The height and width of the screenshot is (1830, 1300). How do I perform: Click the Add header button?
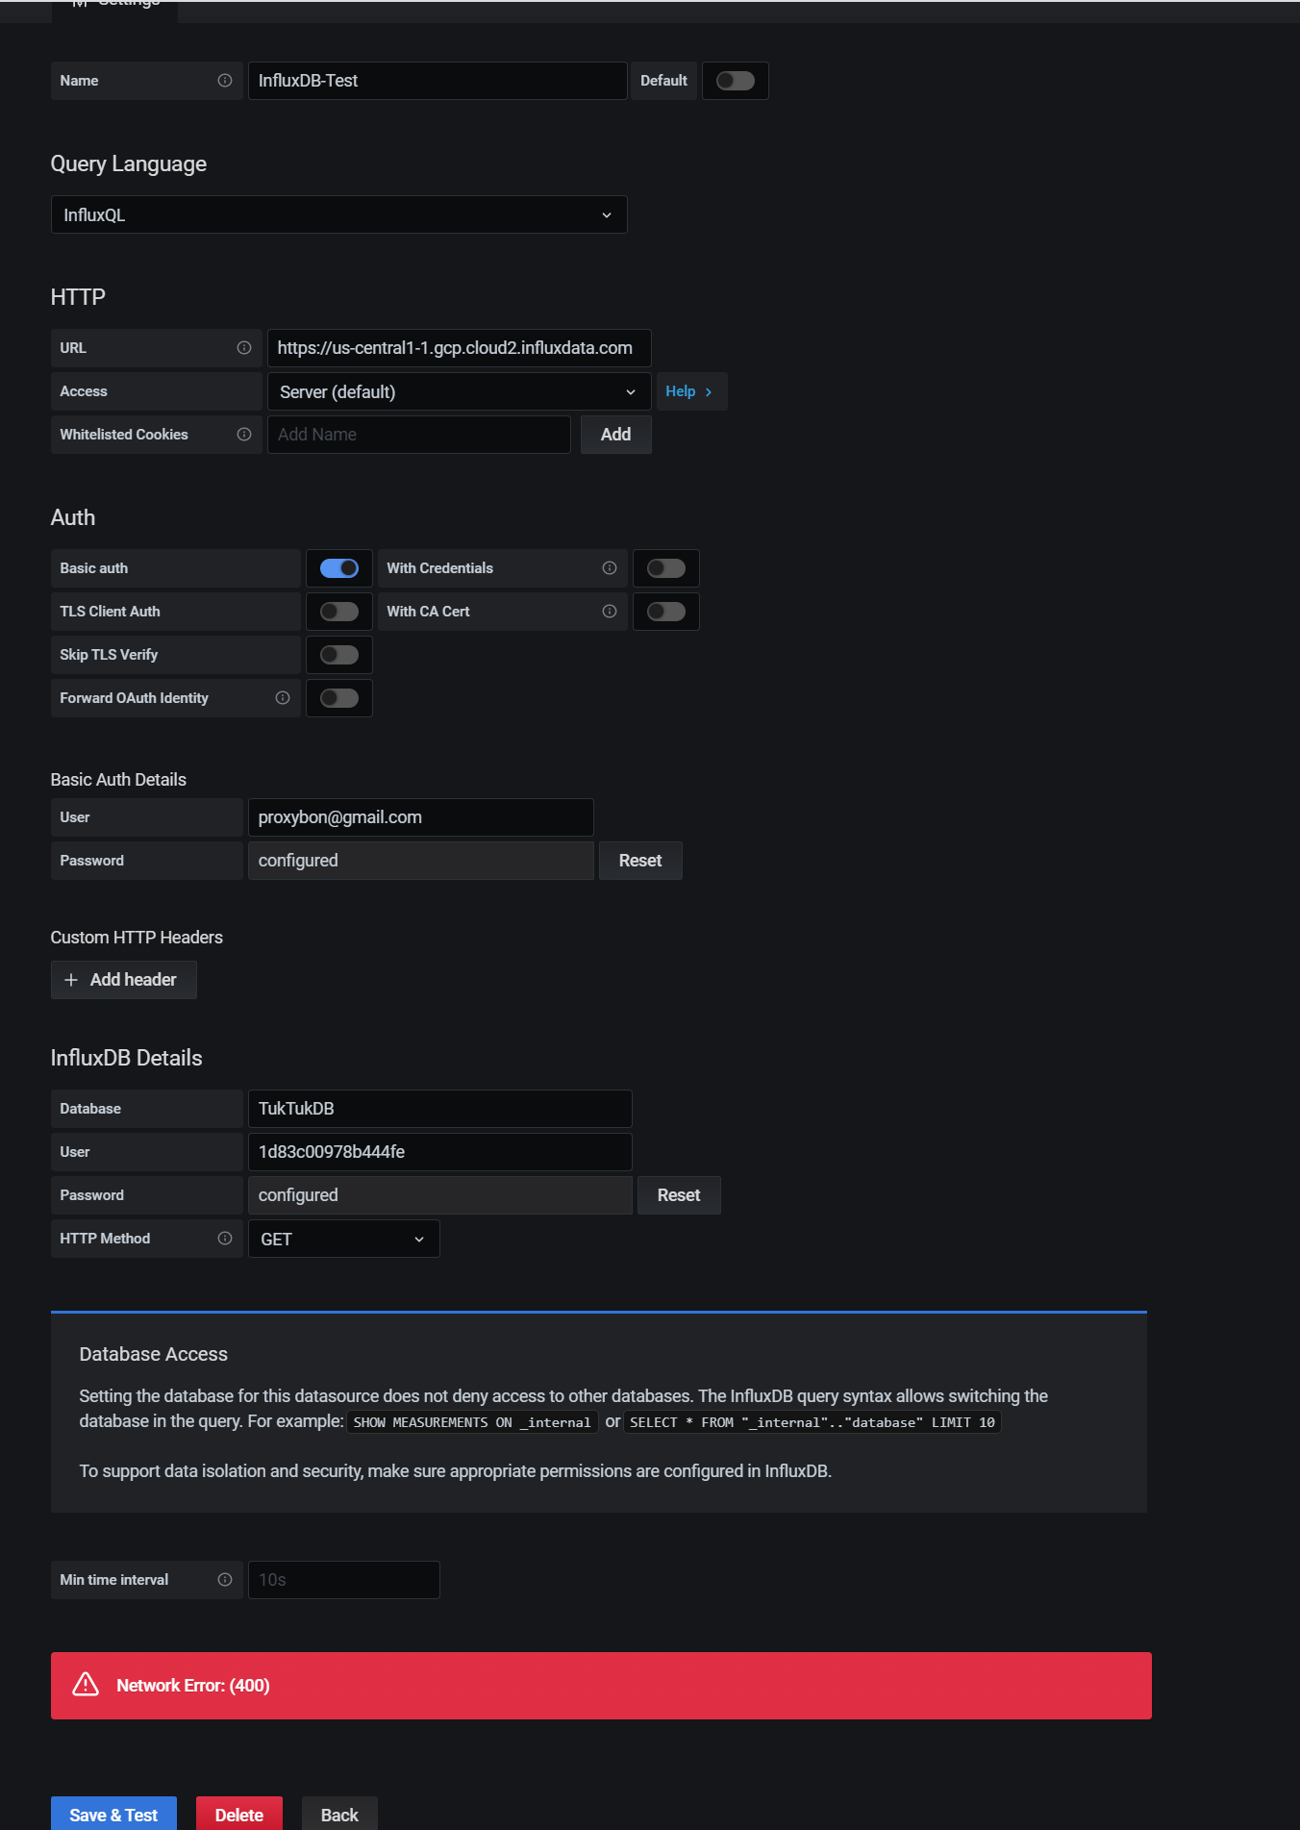(x=124, y=980)
